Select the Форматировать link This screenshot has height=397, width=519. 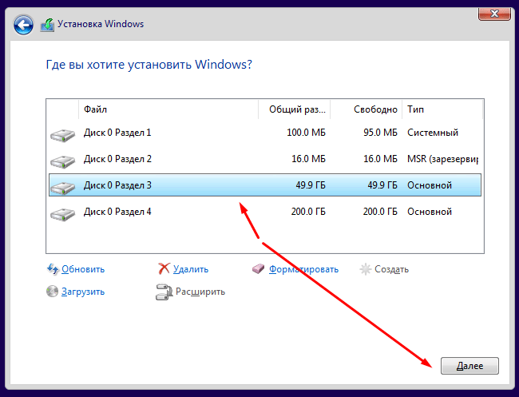click(303, 269)
